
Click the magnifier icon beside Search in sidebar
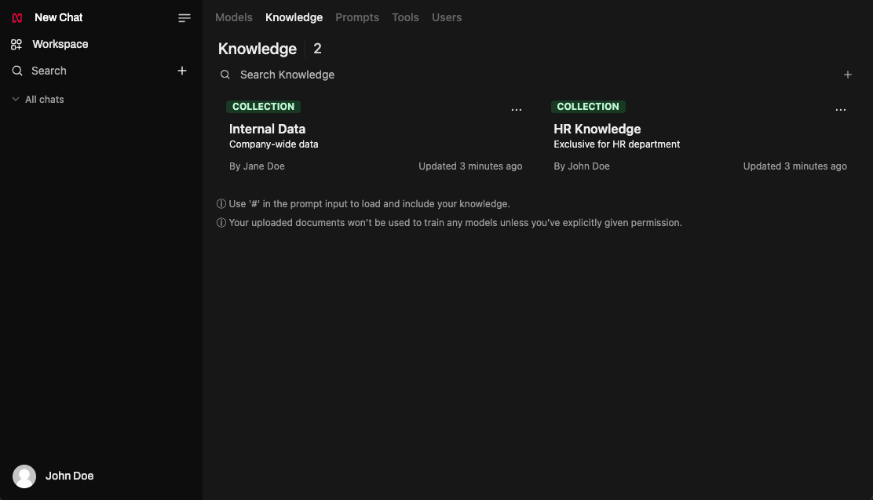pos(17,71)
